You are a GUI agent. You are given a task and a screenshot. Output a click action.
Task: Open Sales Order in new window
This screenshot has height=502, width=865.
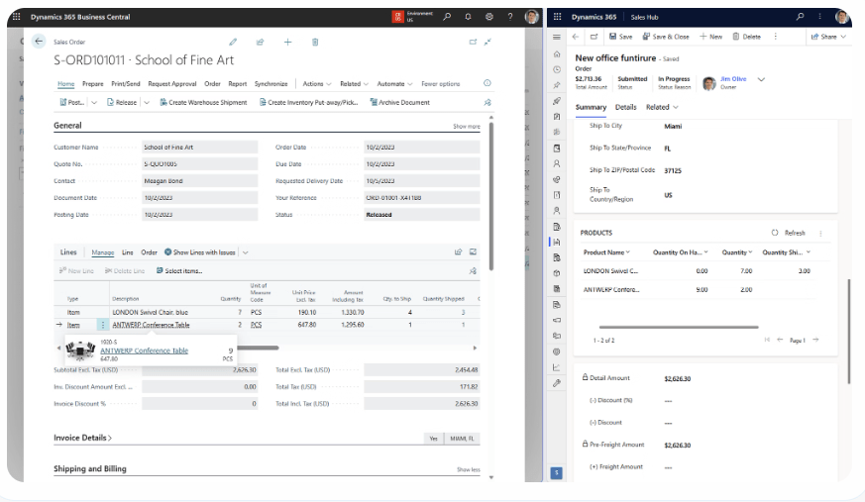click(473, 42)
